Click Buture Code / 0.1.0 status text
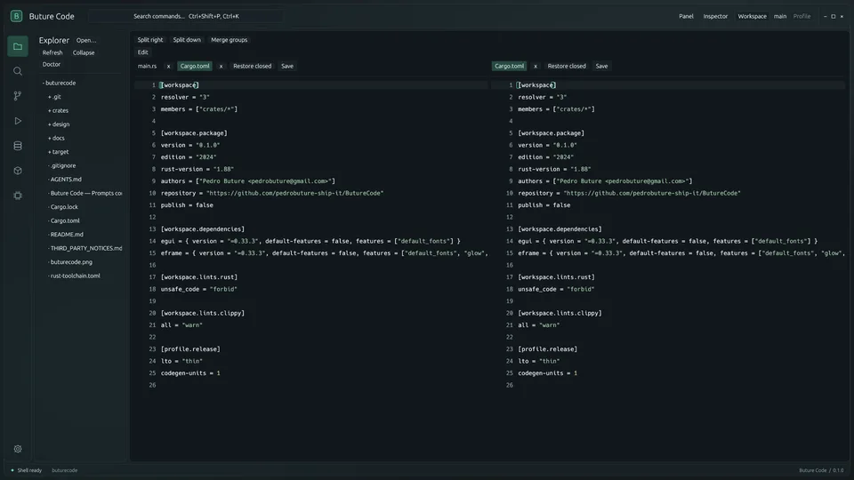The height and width of the screenshot is (480, 854). pyautogui.click(x=821, y=470)
